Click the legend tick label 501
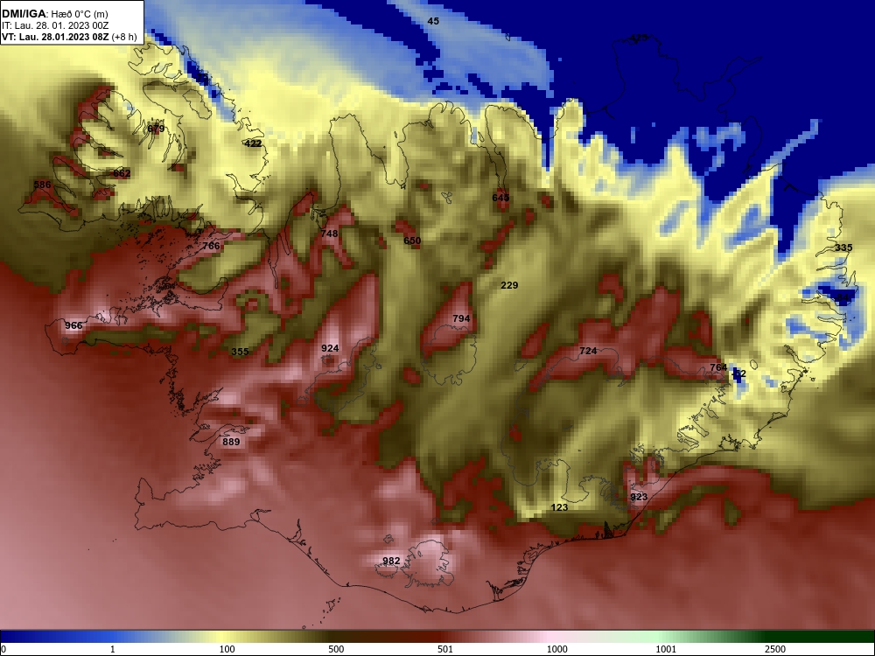 pyautogui.click(x=445, y=649)
